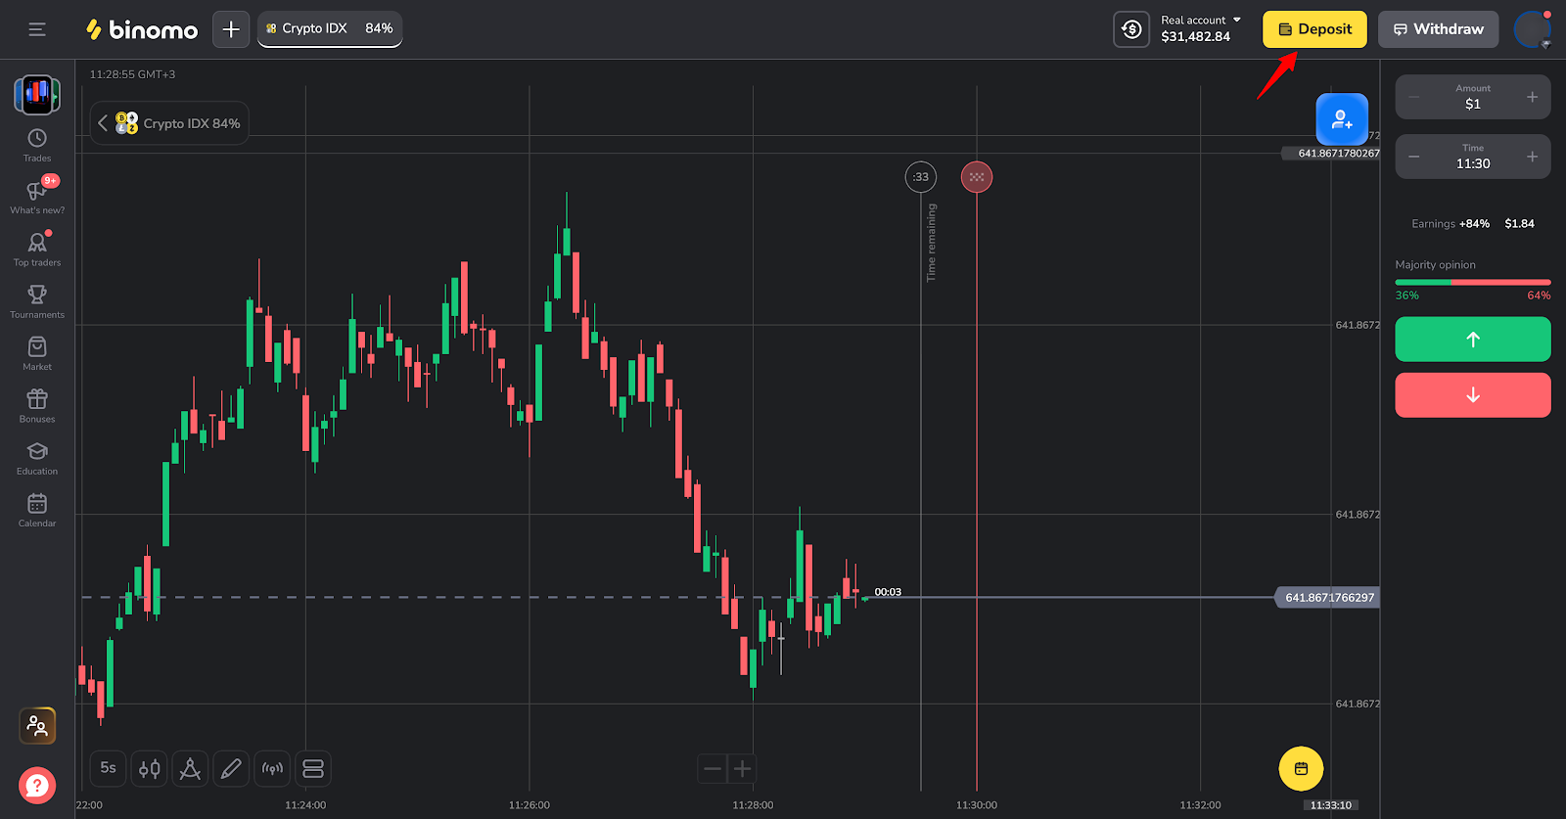Toggle the signals broadcast icon

(x=272, y=769)
